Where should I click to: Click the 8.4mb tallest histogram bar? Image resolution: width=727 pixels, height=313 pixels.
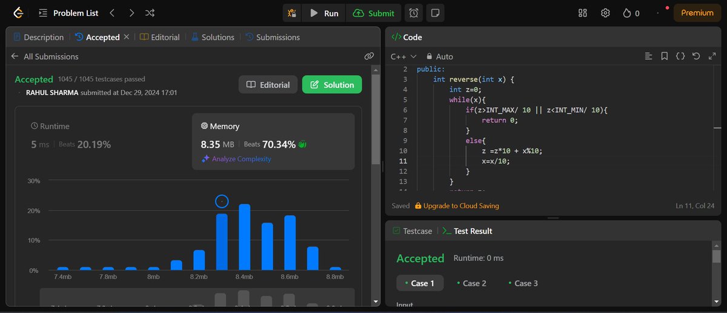pyautogui.click(x=244, y=237)
